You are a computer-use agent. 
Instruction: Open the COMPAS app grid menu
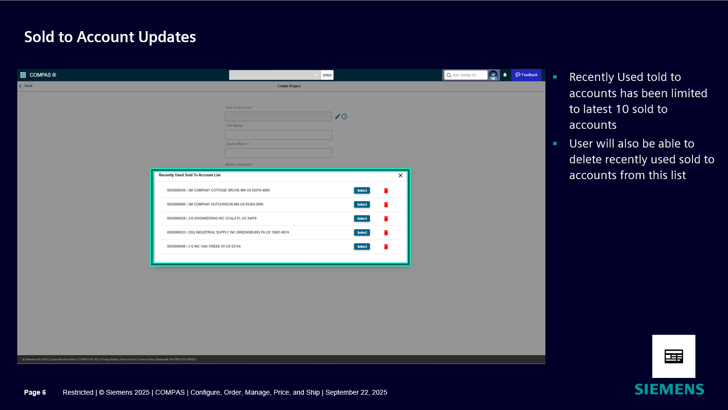click(x=23, y=75)
